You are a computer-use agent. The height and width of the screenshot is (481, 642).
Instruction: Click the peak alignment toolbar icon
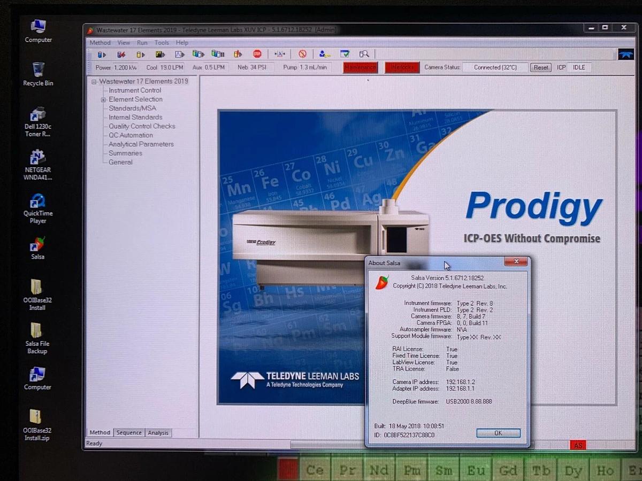(280, 54)
